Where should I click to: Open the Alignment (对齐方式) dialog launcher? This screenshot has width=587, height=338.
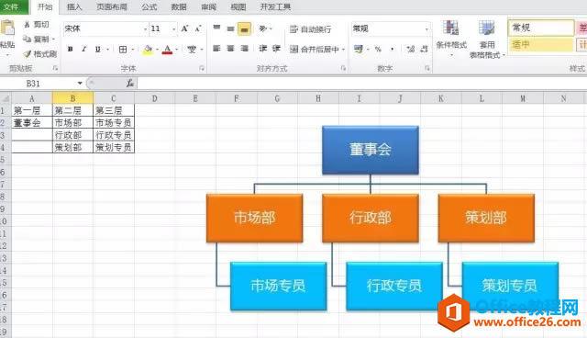[343, 68]
